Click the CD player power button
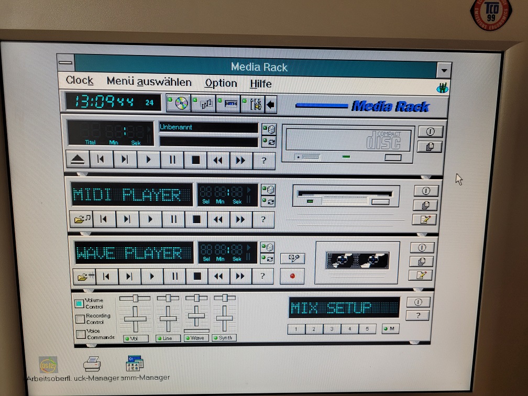The image size is (528, 396). pyautogui.click(x=430, y=131)
